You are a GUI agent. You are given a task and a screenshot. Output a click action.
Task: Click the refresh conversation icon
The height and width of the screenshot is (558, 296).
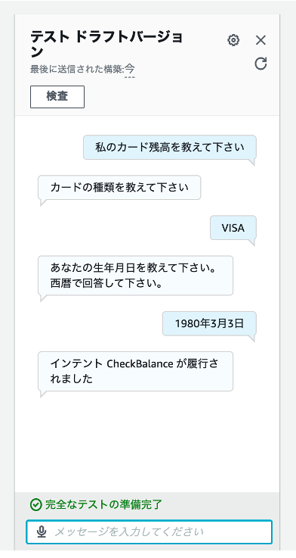pos(261,64)
